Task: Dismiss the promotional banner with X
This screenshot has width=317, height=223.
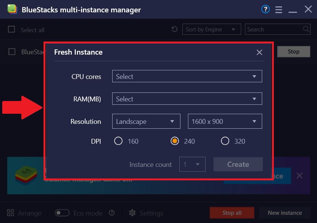Action: 299,175
